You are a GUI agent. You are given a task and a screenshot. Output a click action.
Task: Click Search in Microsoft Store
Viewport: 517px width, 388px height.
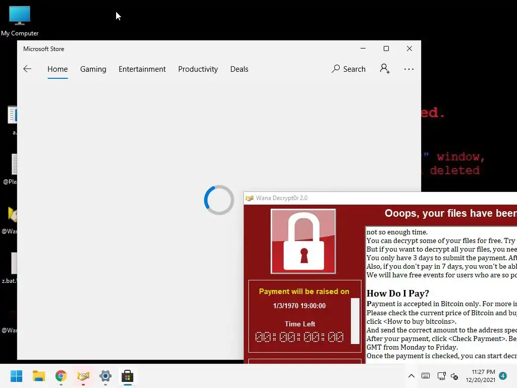pos(348,69)
